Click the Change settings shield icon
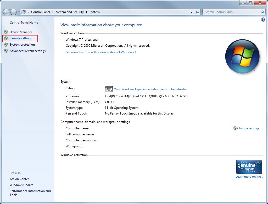The height and width of the screenshot is (204, 268). point(235,128)
